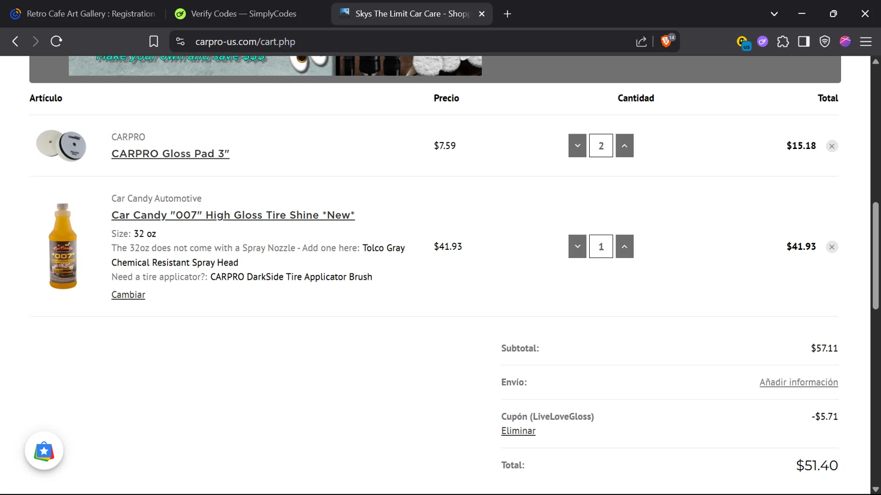Screen dimensions: 881x495
Task: Click the Cupón (LiveLoveGloss) label
Action: click(x=547, y=416)
